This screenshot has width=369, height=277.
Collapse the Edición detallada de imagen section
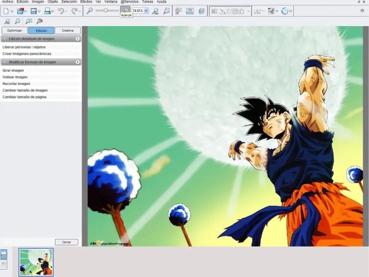point(77,39)
